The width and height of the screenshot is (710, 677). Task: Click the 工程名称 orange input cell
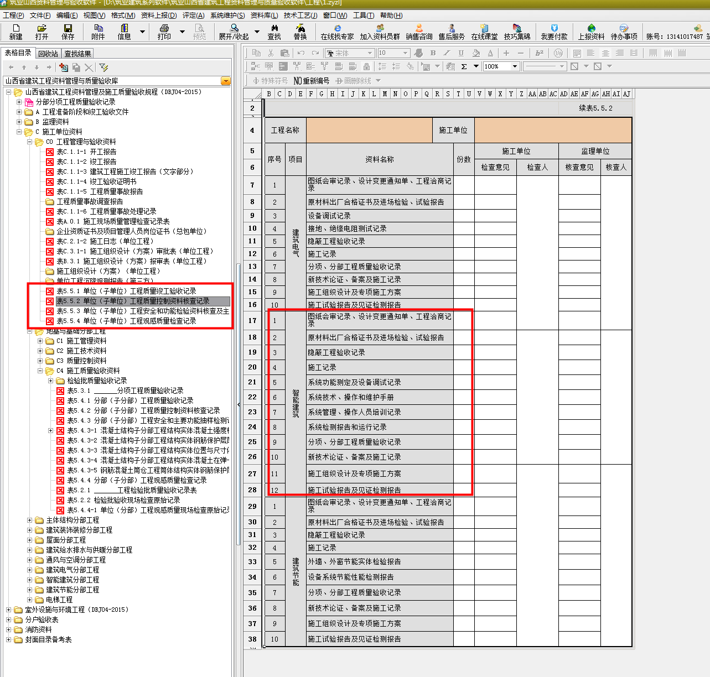click(x=369, y=130)
